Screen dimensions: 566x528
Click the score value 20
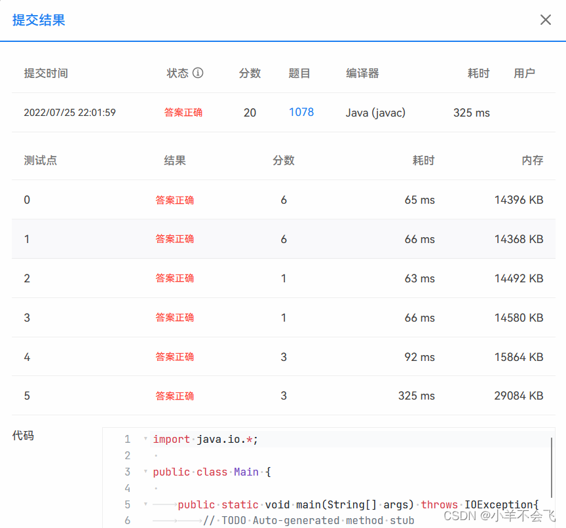(x=250, y=112)
